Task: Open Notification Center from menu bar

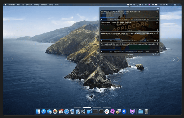Action: point(178,5)
